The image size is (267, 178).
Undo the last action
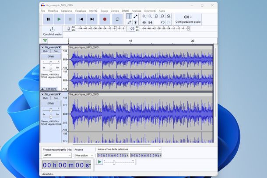pyautogui.click(x=162, y=22)
